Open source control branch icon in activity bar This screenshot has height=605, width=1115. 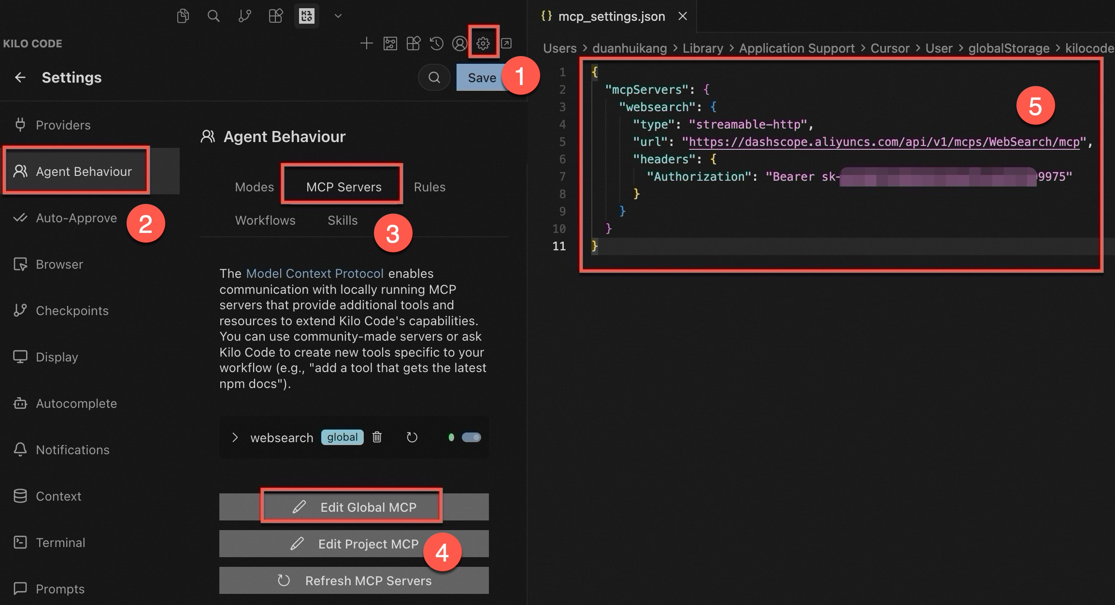tap(244, 16)
